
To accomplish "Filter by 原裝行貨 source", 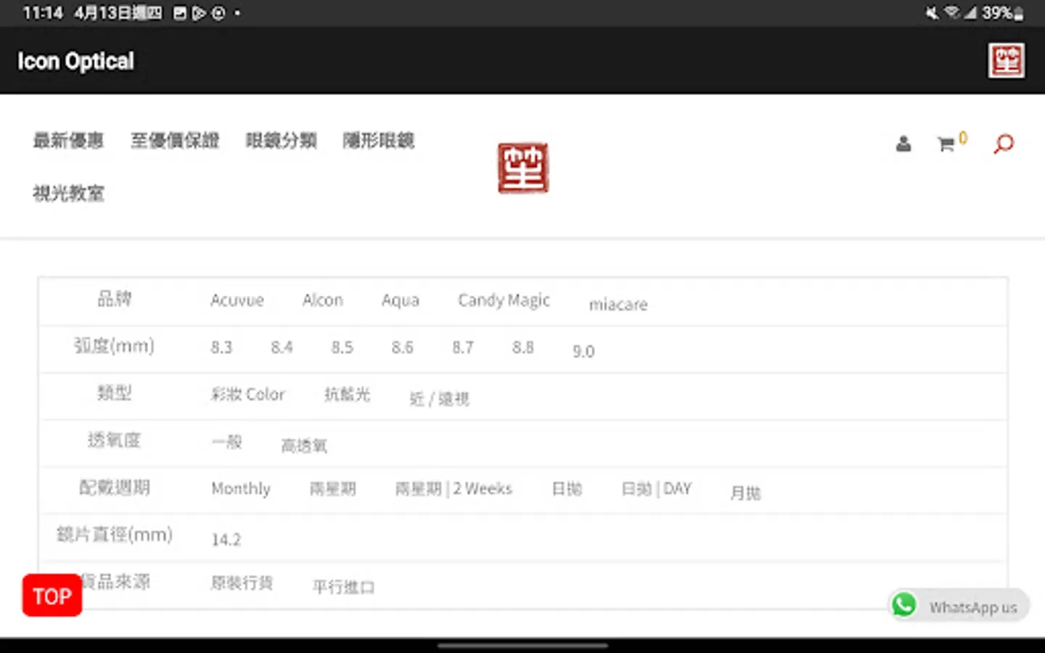I will tap(242, 583).
